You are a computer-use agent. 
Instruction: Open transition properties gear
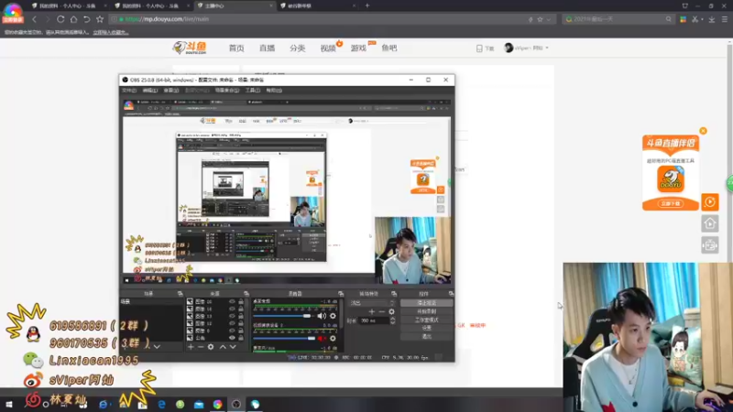(392, 311)
